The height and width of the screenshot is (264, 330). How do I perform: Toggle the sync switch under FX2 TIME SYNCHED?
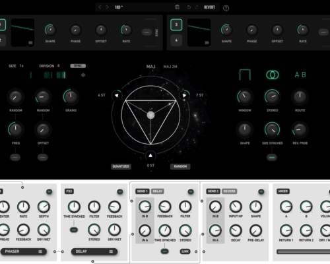click(x=74, y=230)
